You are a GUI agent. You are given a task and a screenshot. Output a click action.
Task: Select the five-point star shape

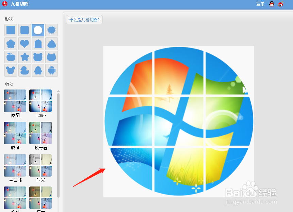[x=25, y=57]
